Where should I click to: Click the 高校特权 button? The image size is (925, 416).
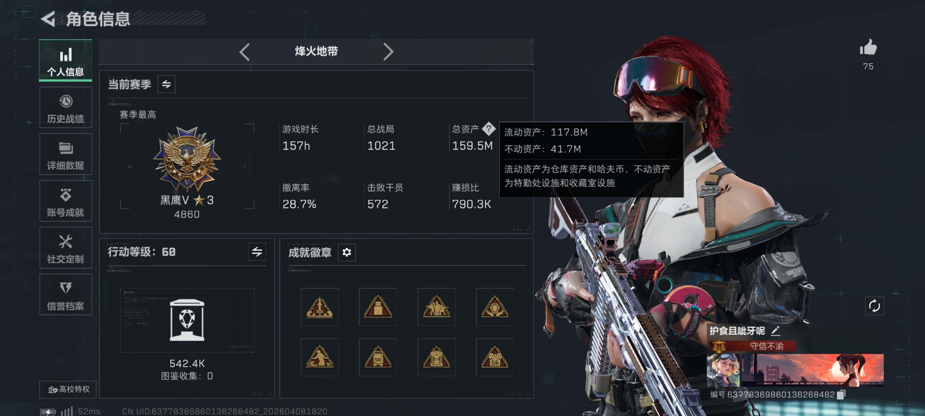(68, 389)
